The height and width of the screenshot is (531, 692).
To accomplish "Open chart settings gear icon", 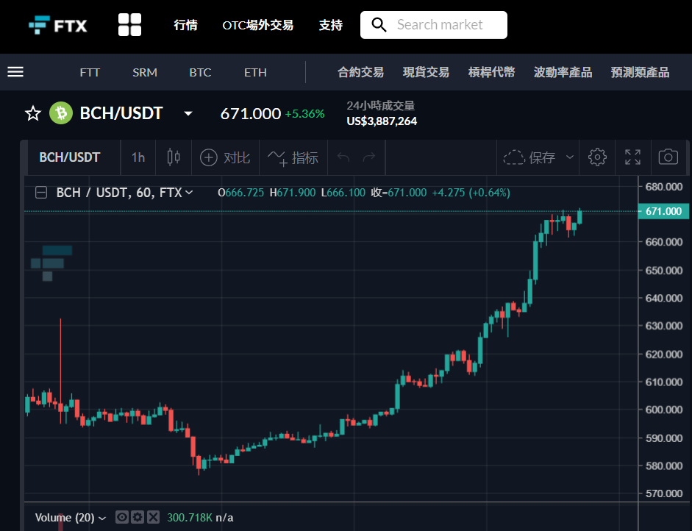I will 597,157.
